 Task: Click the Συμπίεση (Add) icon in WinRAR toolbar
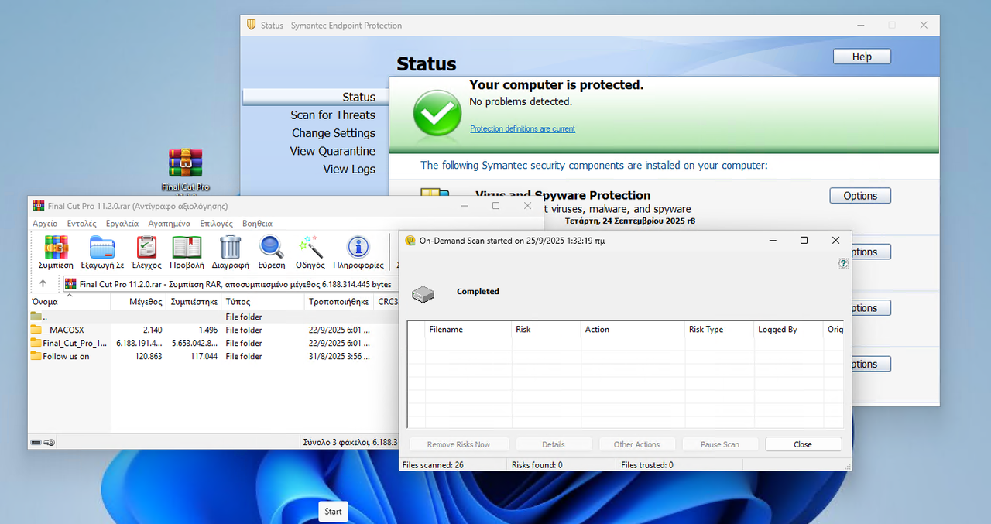pyautogui.click(x=56, y=247)
